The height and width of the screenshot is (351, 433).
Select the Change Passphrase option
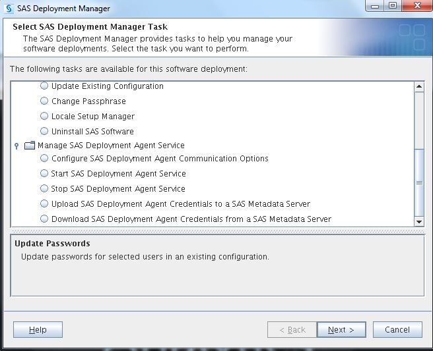point(44,101)
